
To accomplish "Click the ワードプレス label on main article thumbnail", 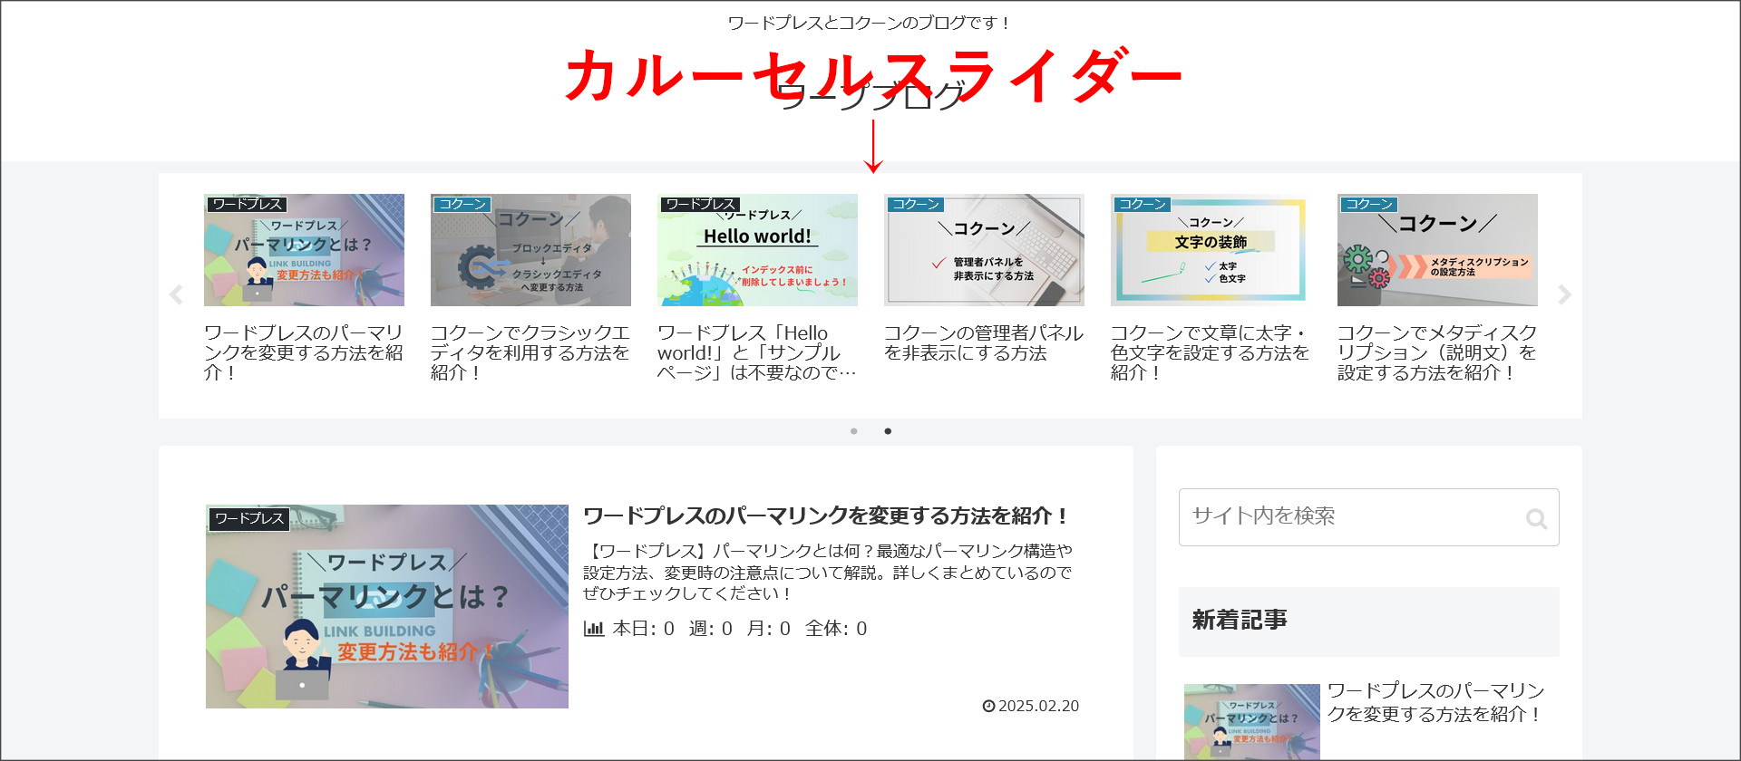I will pos(249,518).
